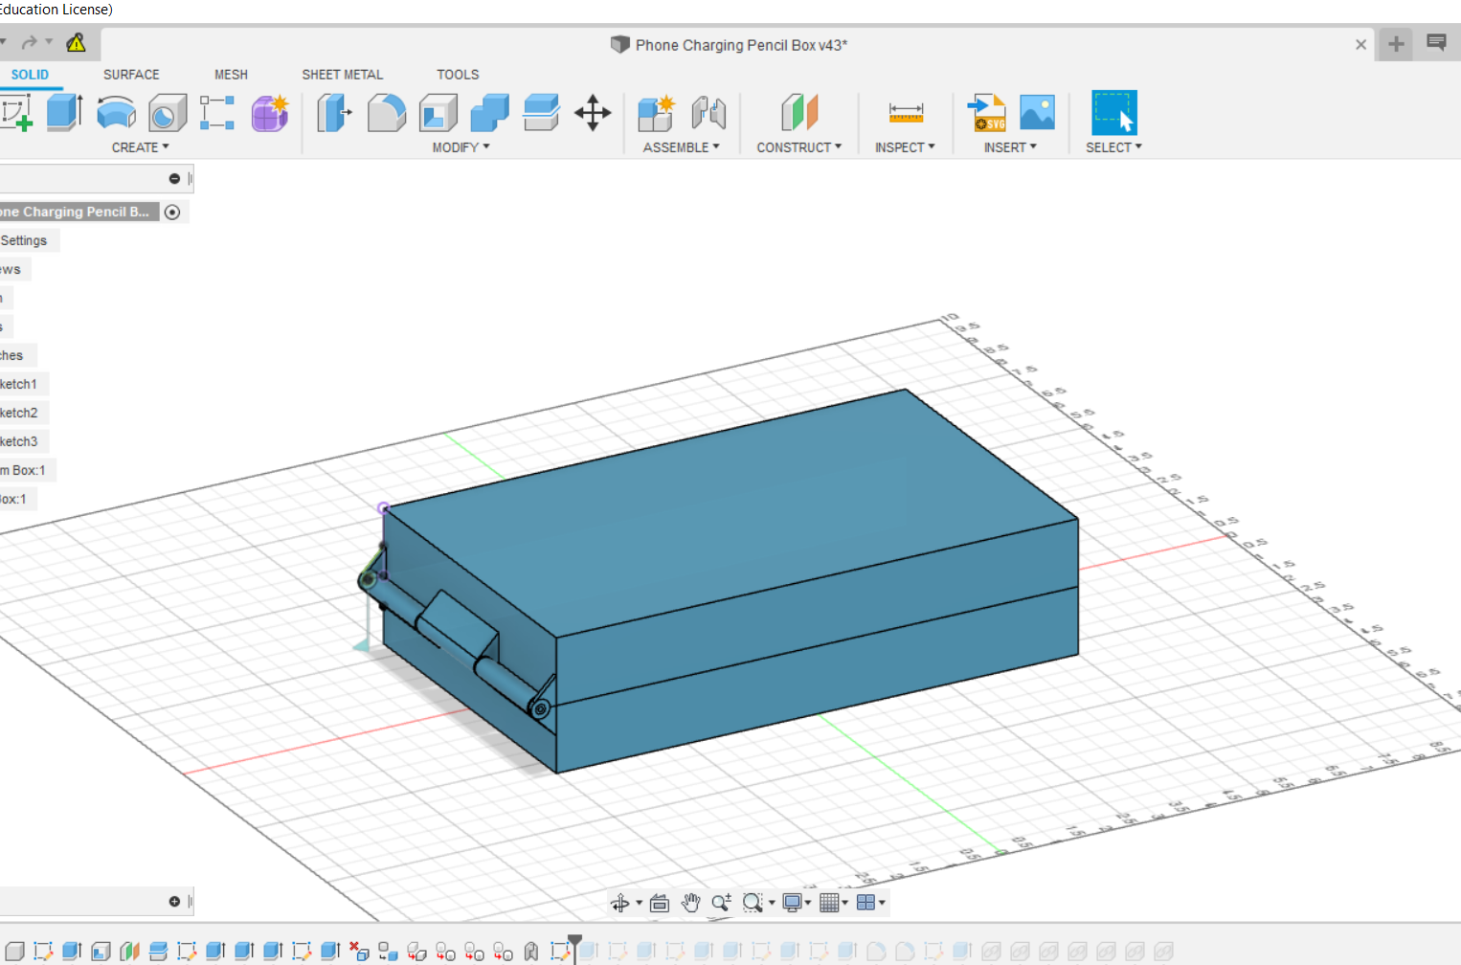Select the Joint tool in Assemble

coord(708,113)
